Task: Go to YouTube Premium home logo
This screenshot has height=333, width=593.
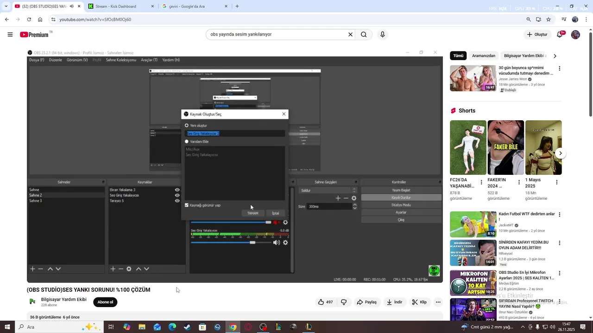Action: pyautogui.click(x=34, y=35)
